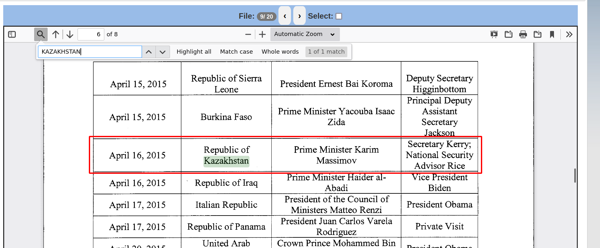Click 'Italian Republic' cell
The width and height of the screenshot is (600, 248).
(226, 205)
